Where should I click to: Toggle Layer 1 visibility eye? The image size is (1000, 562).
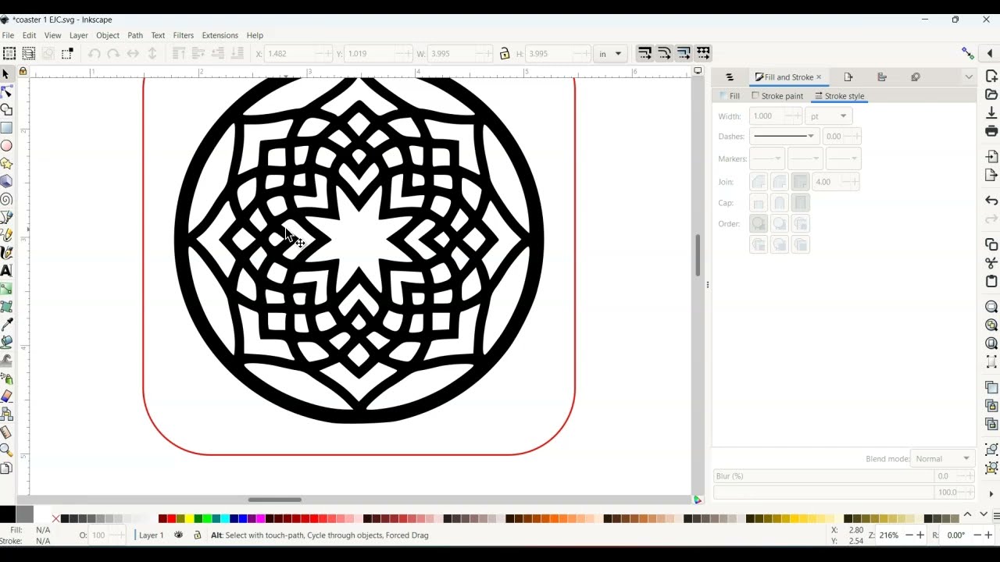(x=178, y=535)
